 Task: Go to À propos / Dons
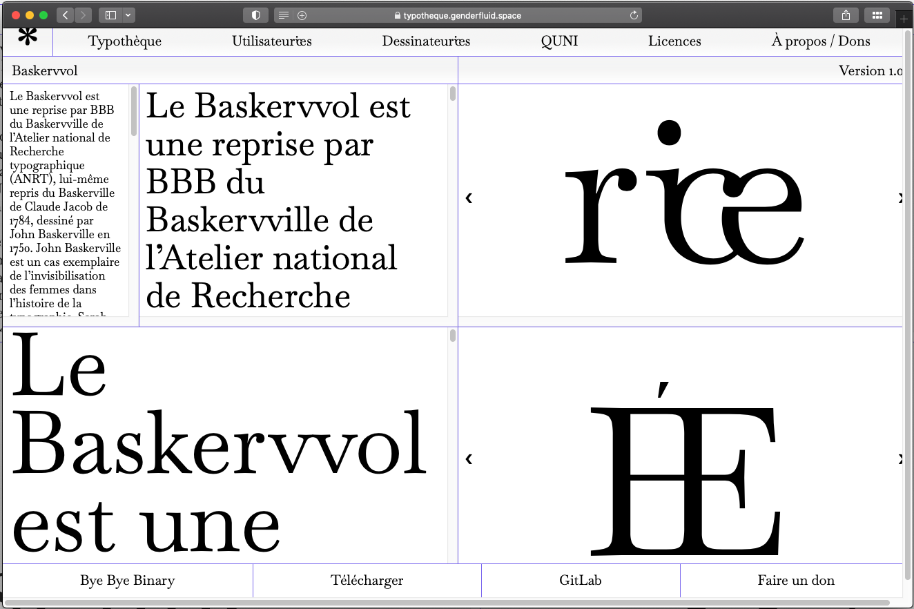(x=820, y=41)
